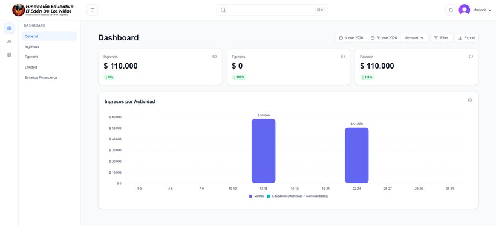Click the Ingresos por Actividad title
The height and width of the screenshot is (226, 496).
coord(129,102)
